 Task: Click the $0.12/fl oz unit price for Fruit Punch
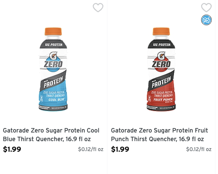pyautogui.click(x=198, y=149)
